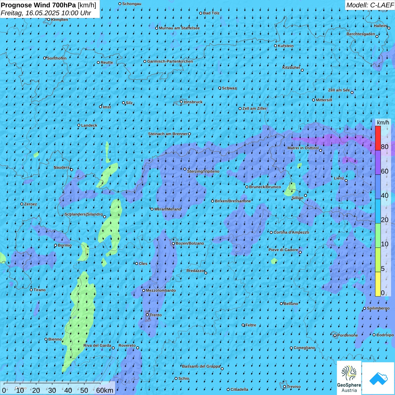Click the blue cloud logo icon

point(378,378)
